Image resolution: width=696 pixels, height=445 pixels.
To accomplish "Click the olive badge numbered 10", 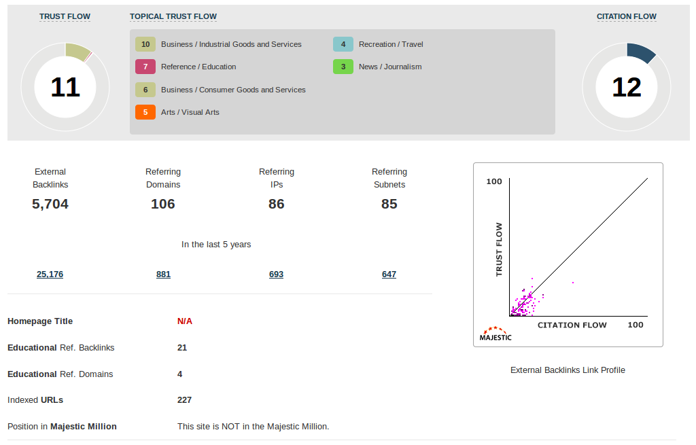I will (x=145, y=44).
